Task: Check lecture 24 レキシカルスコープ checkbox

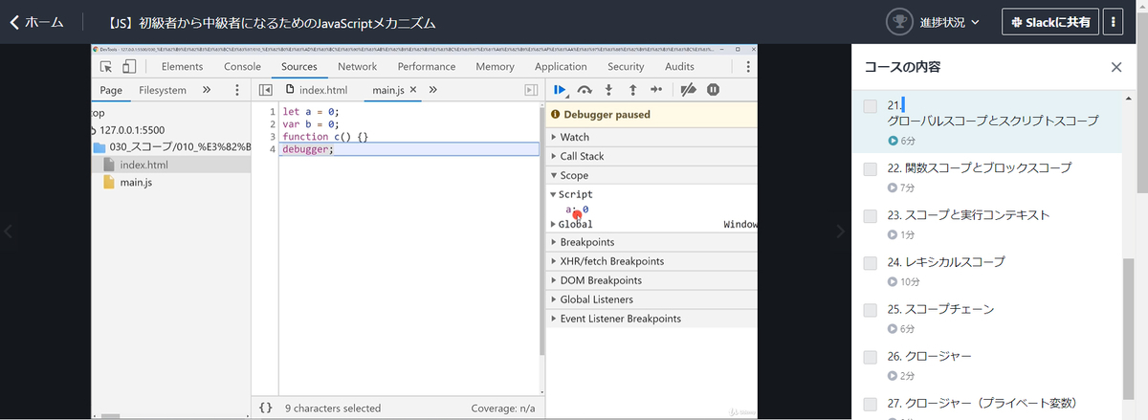Action: click(x=870, y=262)
